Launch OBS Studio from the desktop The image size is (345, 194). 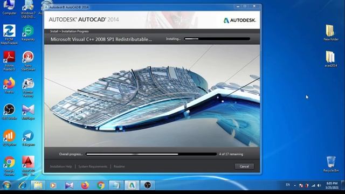click(9, 112)
